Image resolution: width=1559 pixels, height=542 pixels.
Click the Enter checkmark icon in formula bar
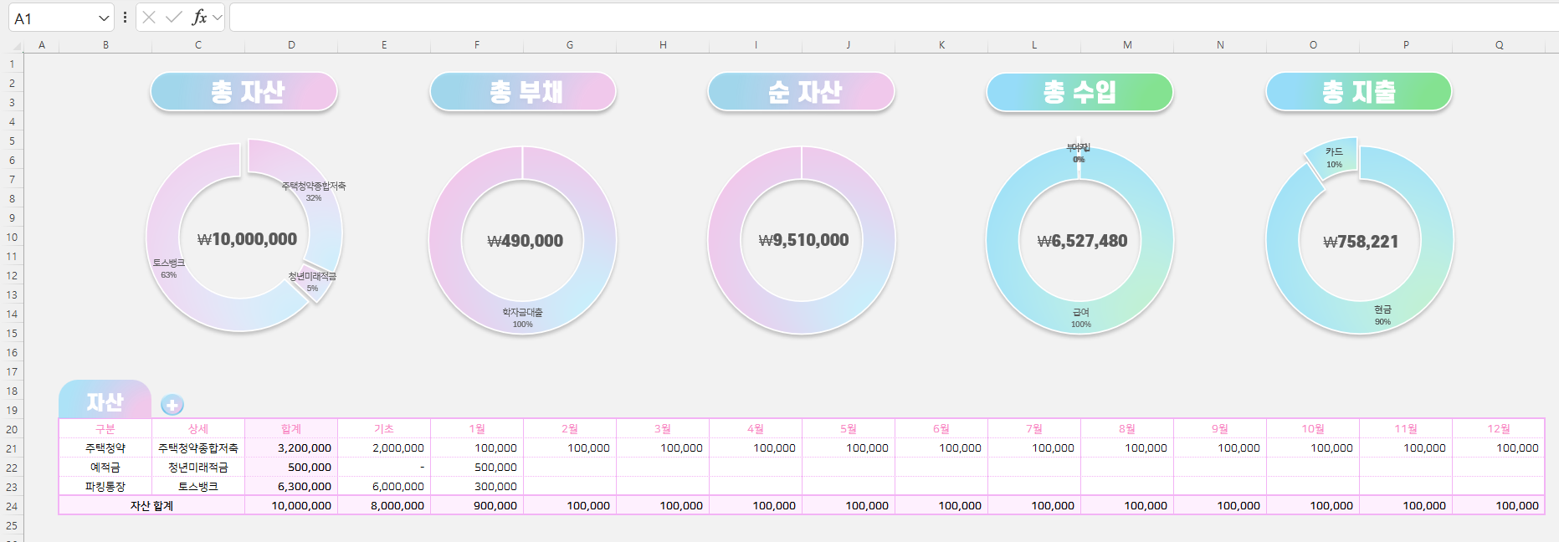174,18
